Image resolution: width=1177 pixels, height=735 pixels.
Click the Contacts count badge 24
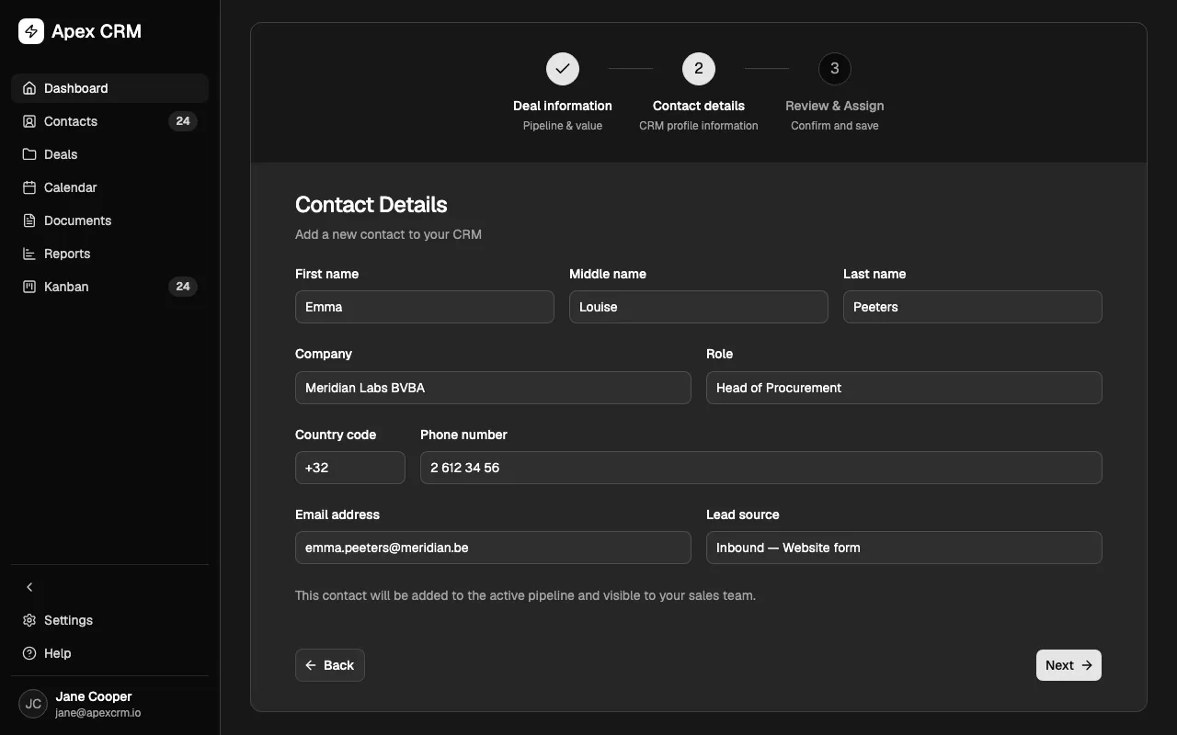183,121
